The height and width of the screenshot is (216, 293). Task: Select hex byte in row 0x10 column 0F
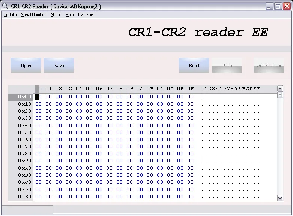[x=191, y=104]
